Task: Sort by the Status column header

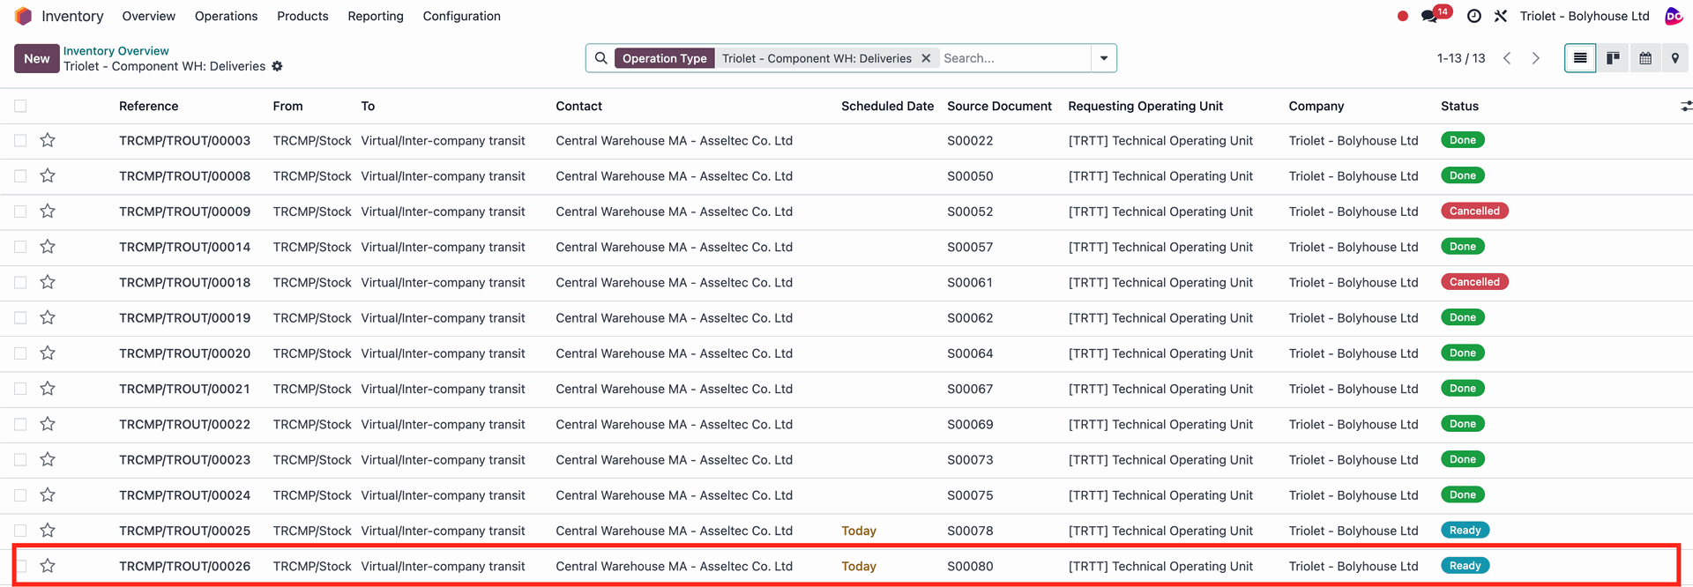Action: (1459, 106)
